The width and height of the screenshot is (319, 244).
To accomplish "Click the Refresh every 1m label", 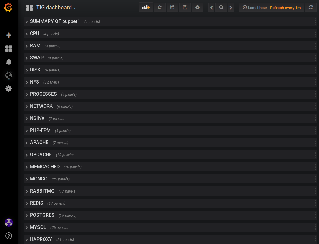I will (285, 8).
